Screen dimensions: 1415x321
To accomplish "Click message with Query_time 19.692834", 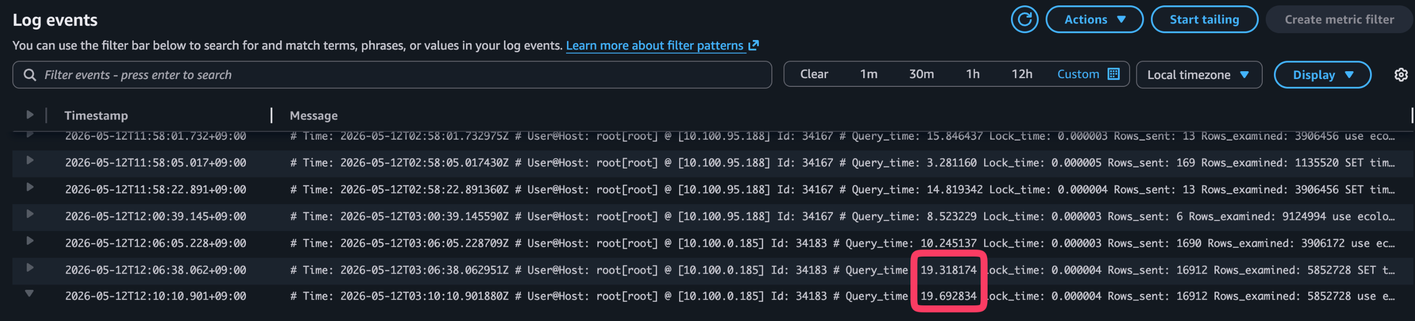I will [843, 296].
